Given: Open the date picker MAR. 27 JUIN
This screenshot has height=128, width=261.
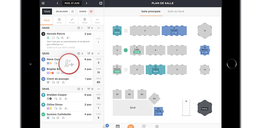Looking at the screenshot, I should pyautogui.click(x=72, y=3).
